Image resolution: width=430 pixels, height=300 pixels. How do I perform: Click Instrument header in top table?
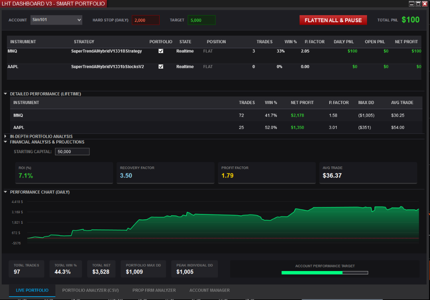[x=23, y=42]
